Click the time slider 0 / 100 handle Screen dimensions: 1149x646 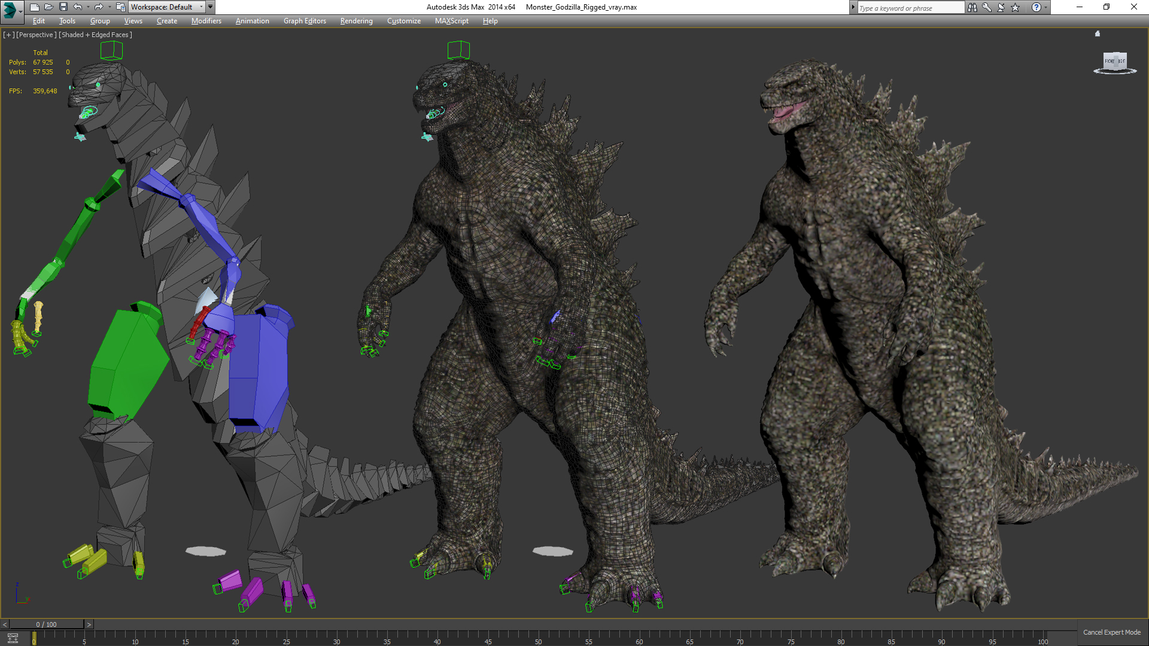tap(46, 624)
